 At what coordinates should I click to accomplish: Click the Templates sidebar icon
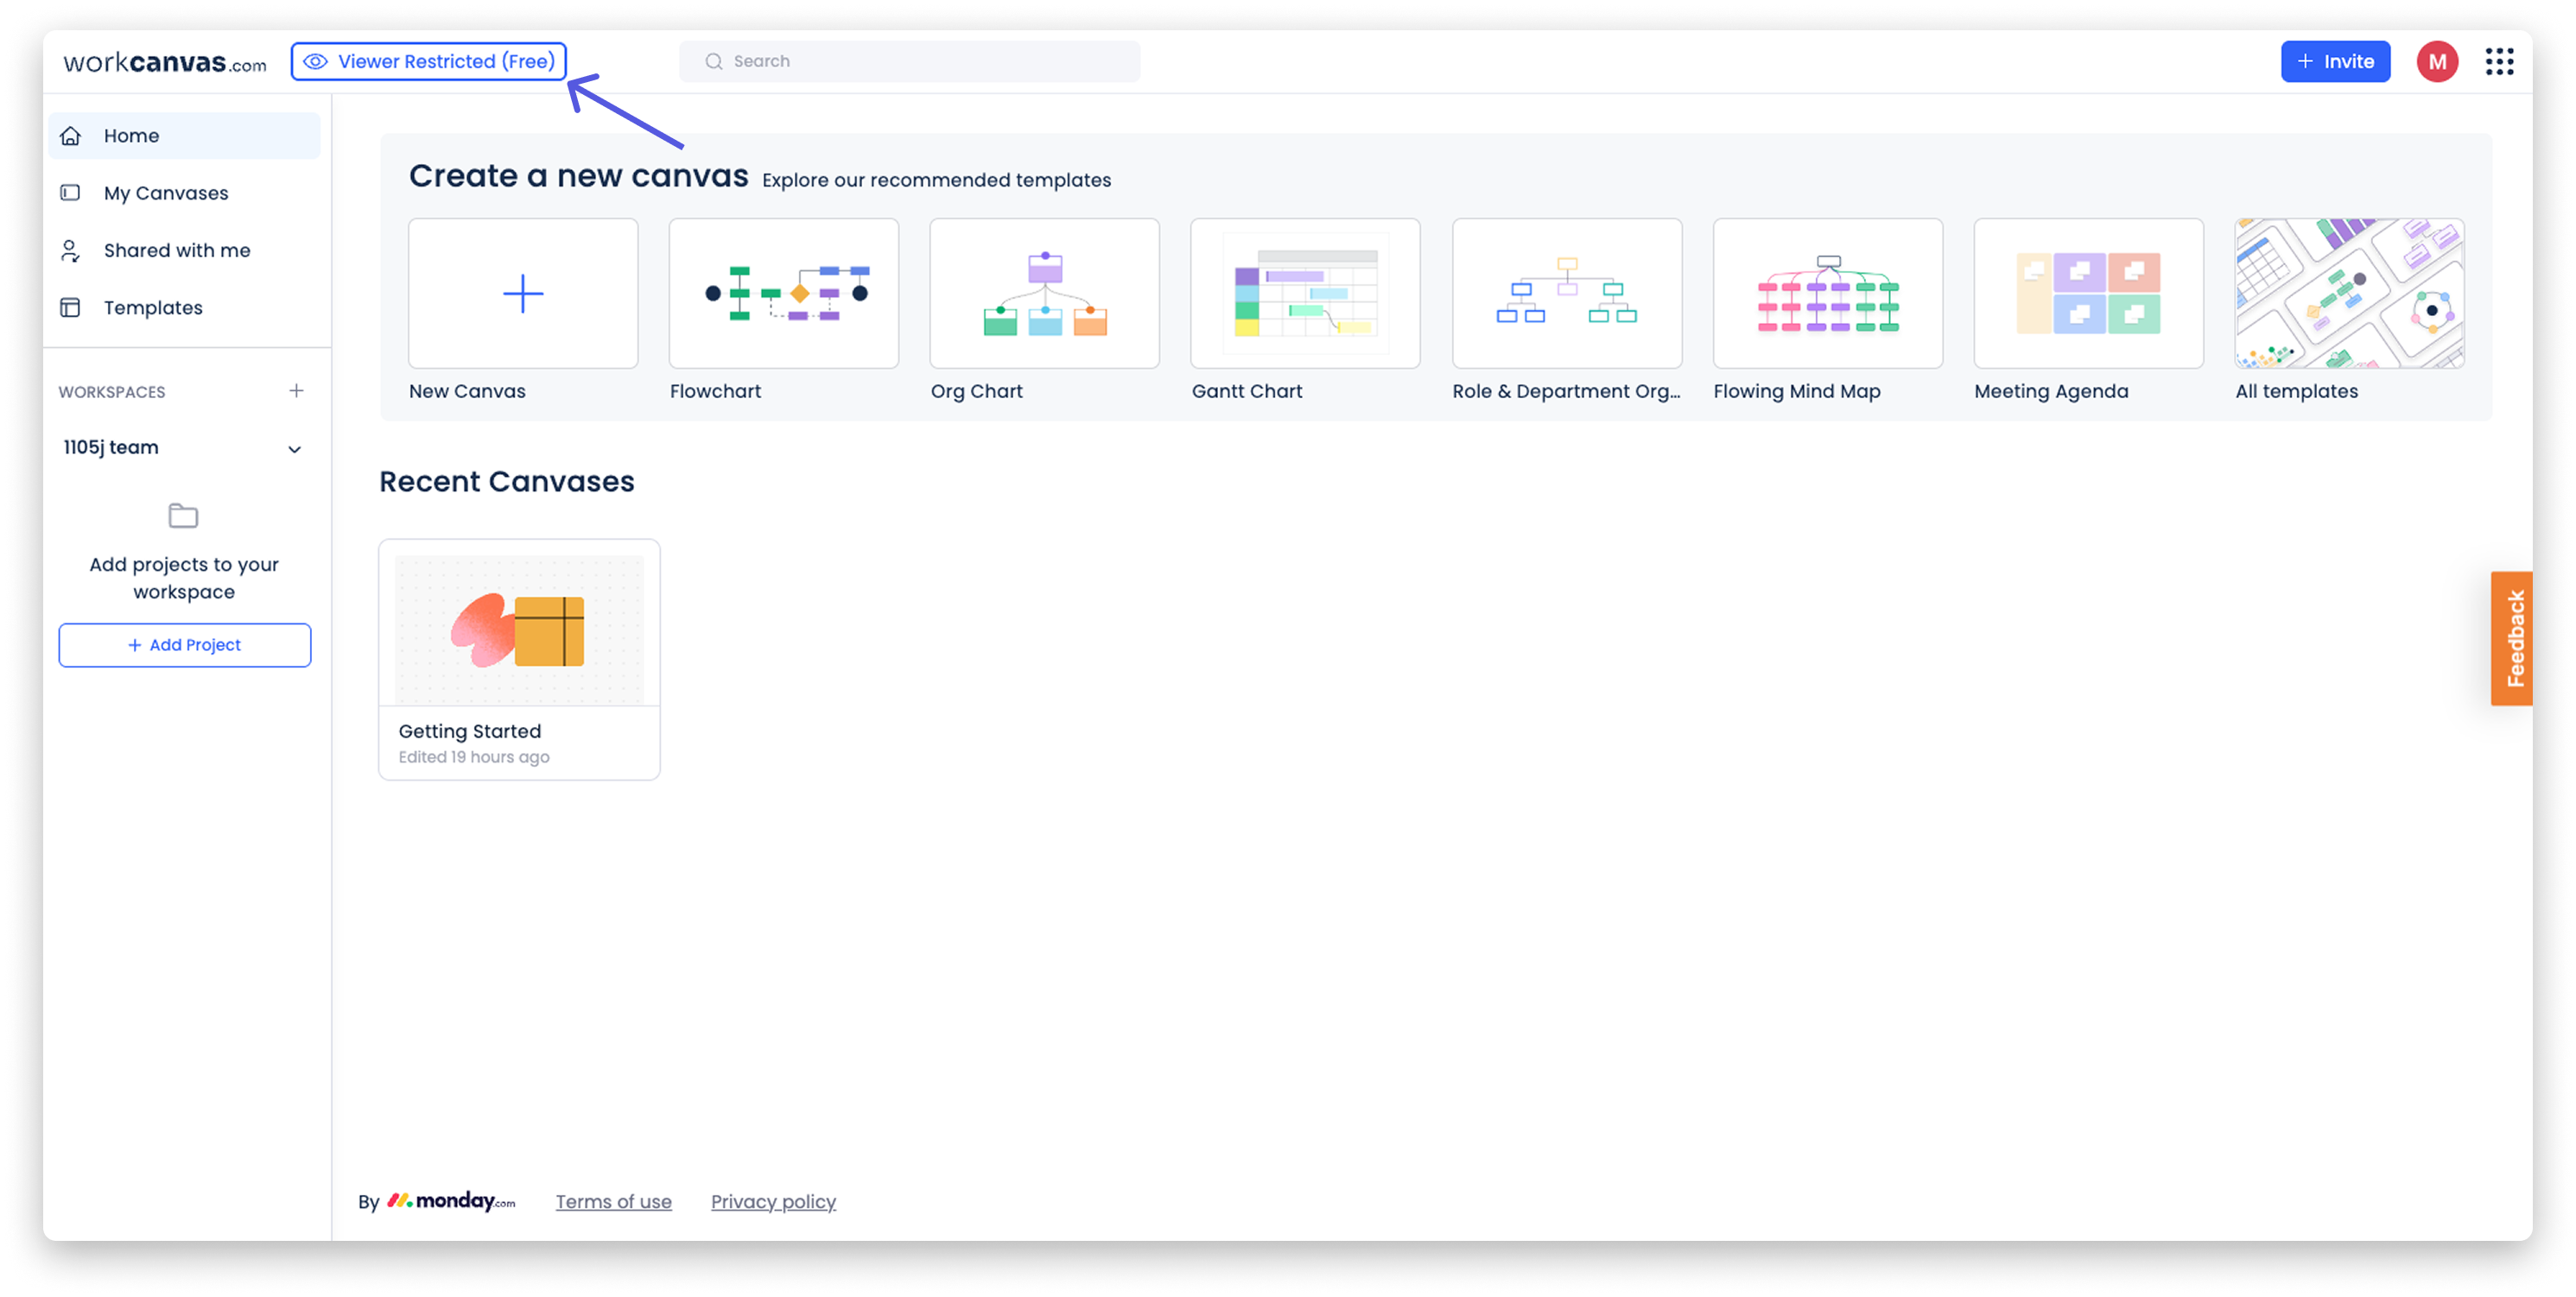point(70,307)
